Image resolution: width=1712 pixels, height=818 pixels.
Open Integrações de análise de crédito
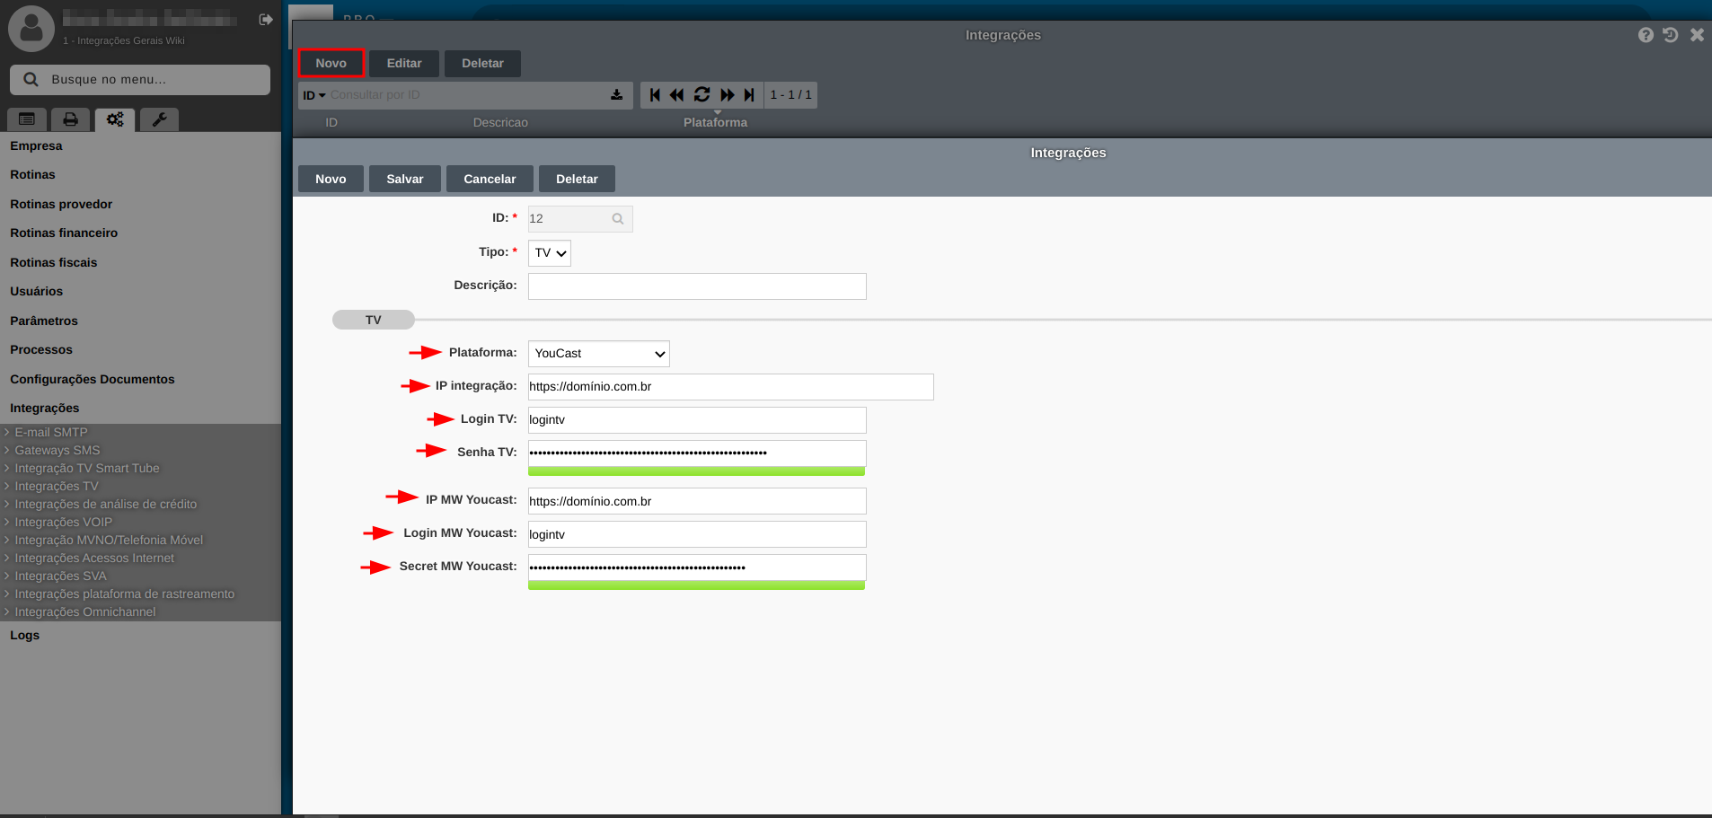click(x=106, y=505)
